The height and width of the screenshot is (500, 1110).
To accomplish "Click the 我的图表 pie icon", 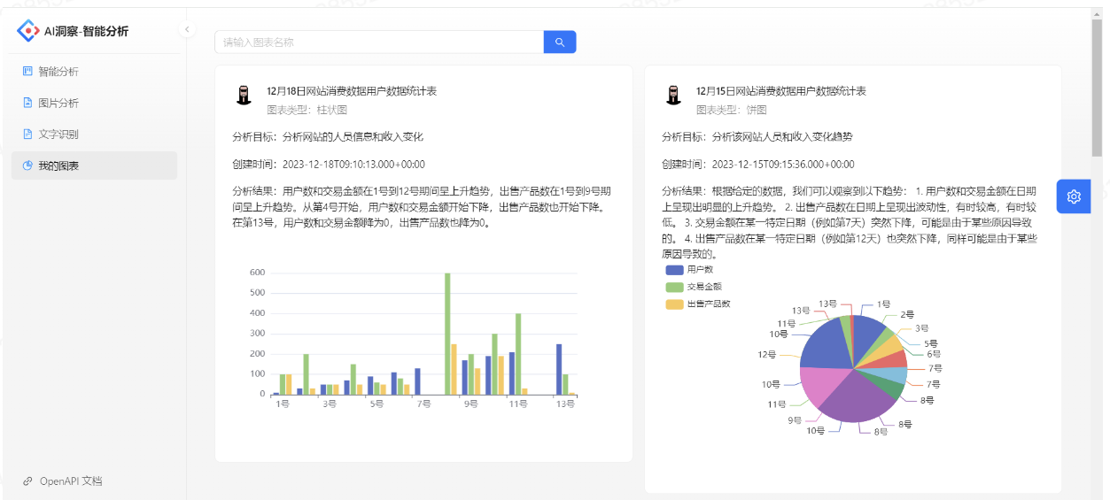I will coord(27,165).
